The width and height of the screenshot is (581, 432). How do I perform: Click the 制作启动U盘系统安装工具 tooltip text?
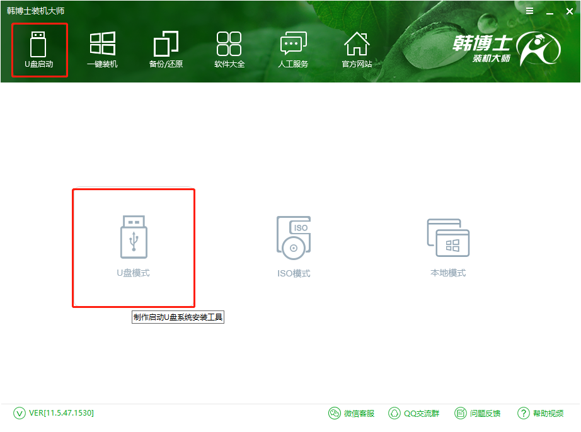pos(179,317)
